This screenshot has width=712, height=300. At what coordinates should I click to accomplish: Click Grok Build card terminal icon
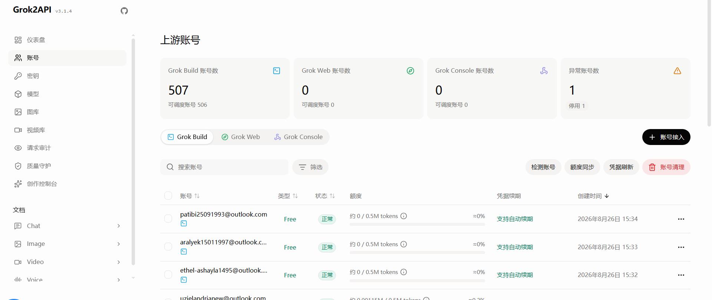point(277,71)
